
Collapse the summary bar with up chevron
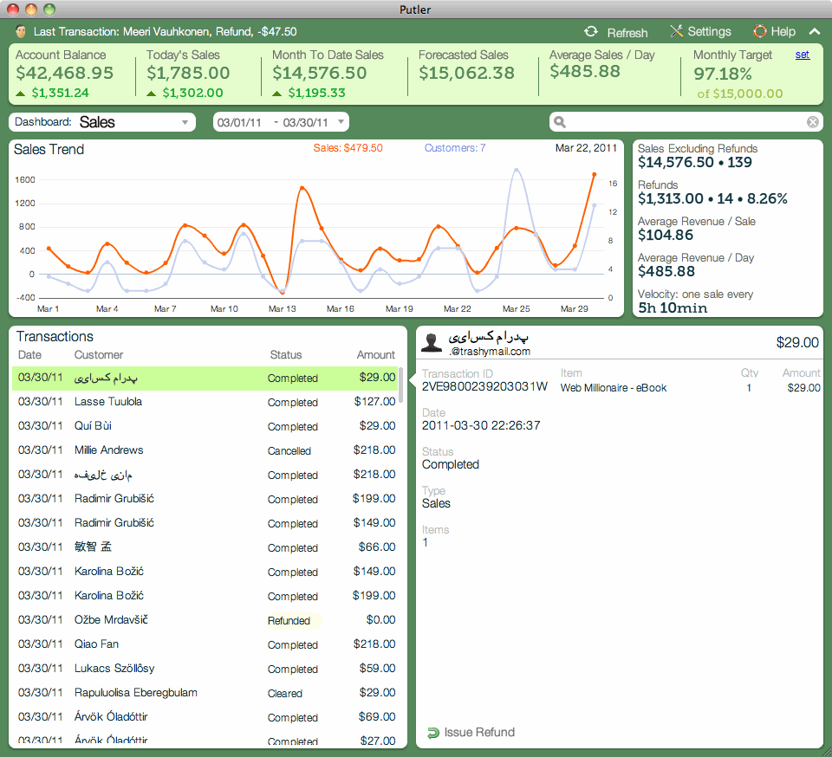815,32
